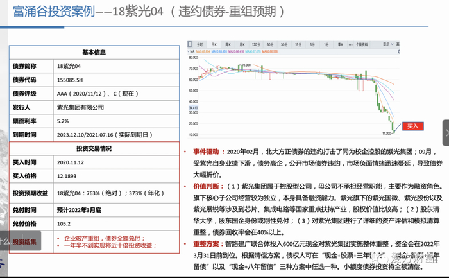Toggle the chart sidebar panel icon
This screenshot has width=449, height=278.
click(190, 44)
